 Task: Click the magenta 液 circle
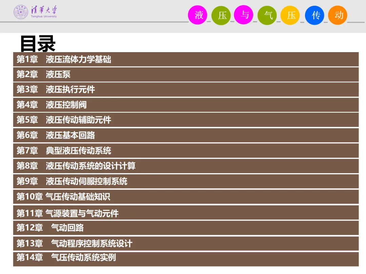tap(198, 15)
